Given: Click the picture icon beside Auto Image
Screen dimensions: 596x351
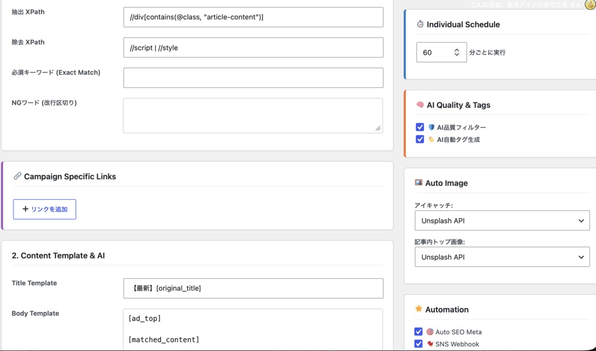Looking at the screenshot, I should tap(418, 183).
